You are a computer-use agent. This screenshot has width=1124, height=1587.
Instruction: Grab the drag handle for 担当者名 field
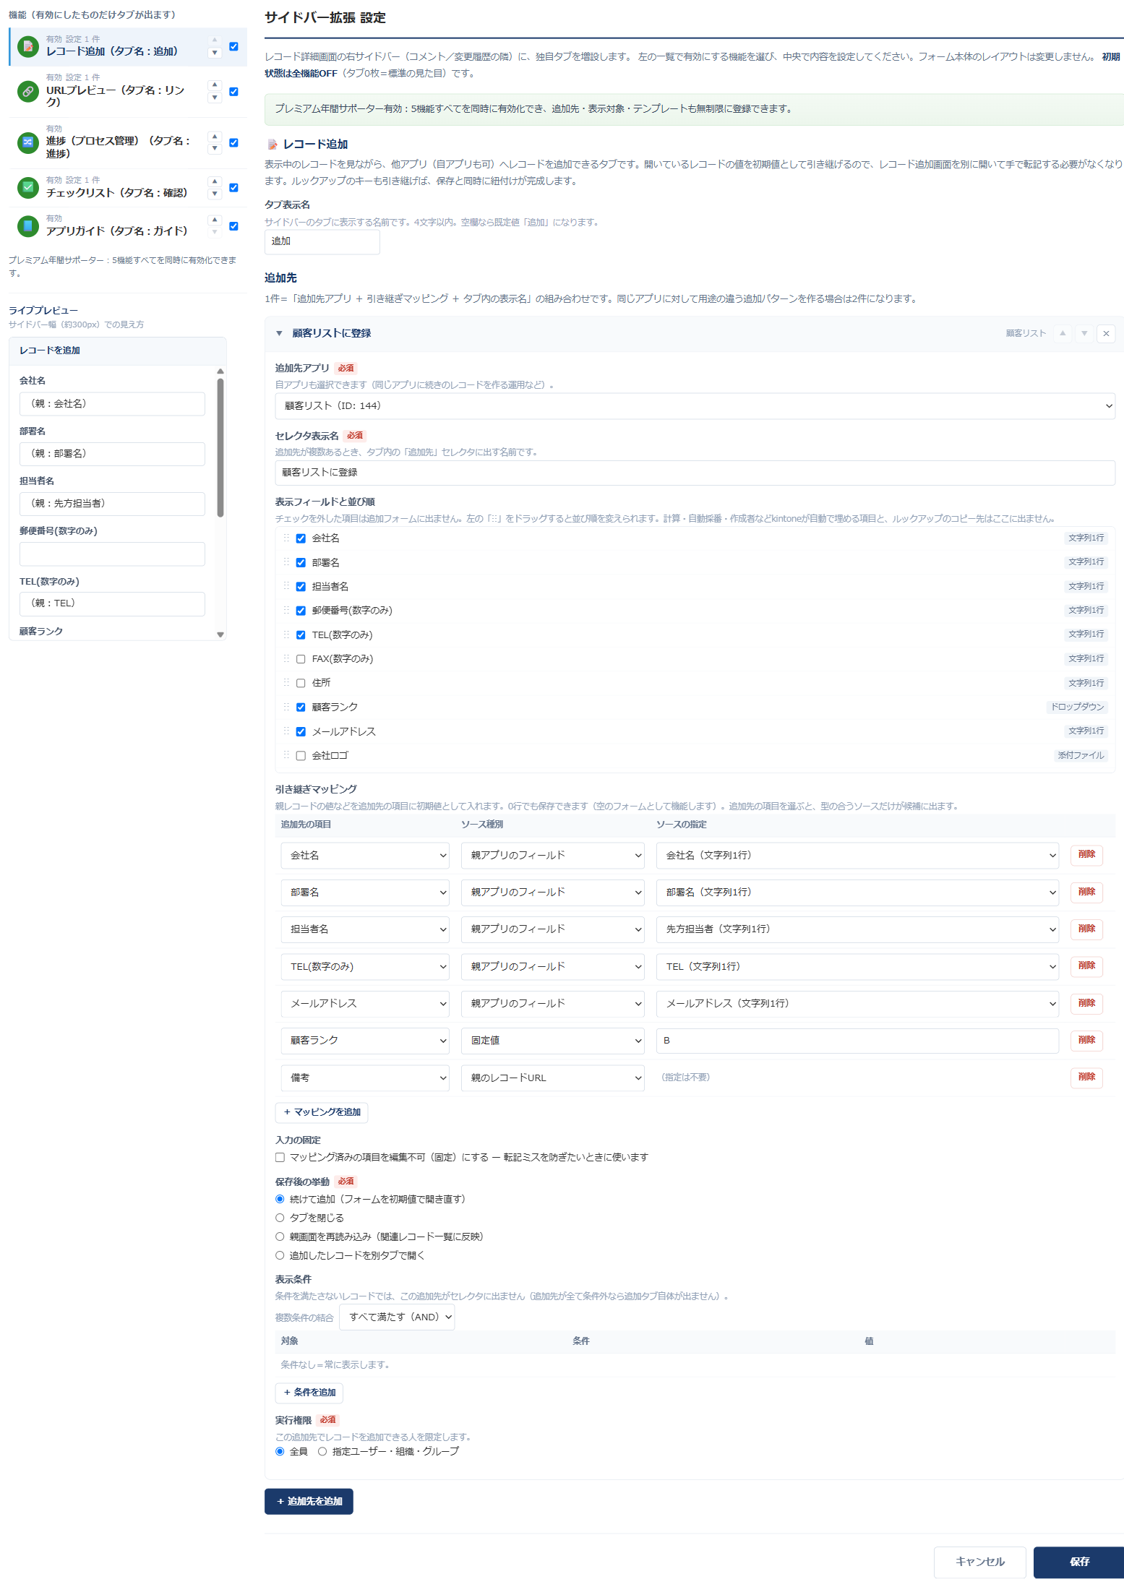[286, 586]
